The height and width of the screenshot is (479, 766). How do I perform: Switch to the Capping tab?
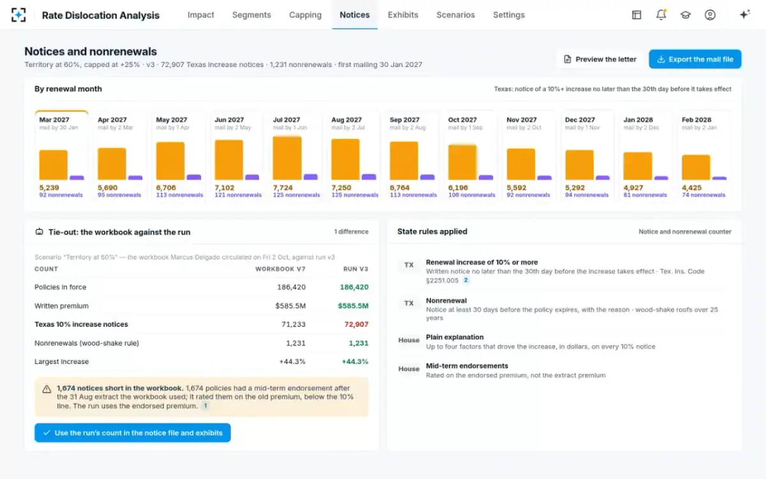coord(305,15)
